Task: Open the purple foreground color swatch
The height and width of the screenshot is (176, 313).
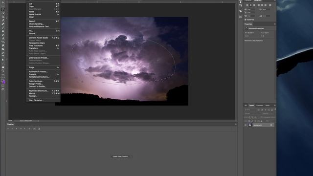Action: pos(3,82)
